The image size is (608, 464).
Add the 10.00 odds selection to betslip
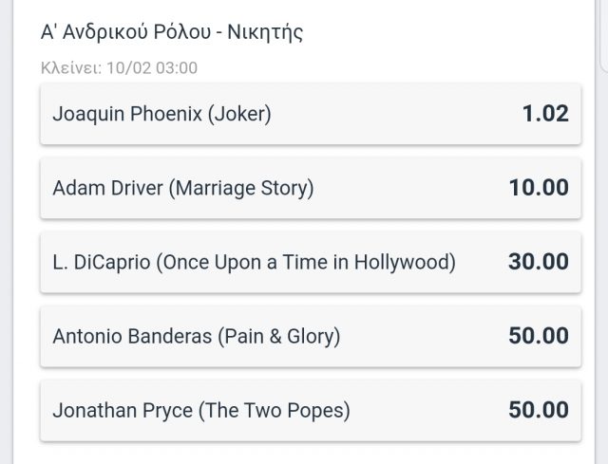point(539,188)
